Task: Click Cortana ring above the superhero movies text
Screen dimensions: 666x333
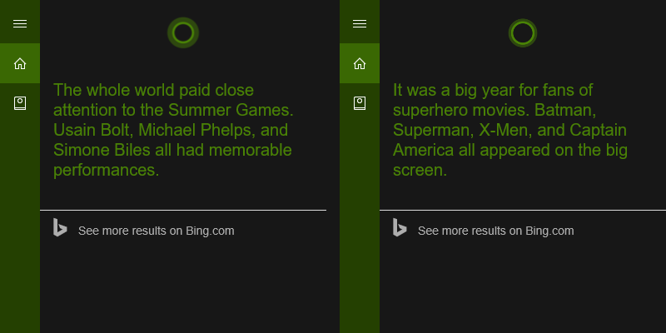Action: point(523,32)
